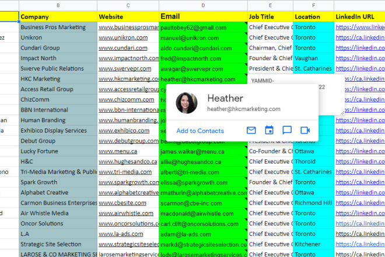Image resolution: width=385 pixels, height=257 pixels.
Task: Schedule event with Heather via calendar icon
Action: coord(269,130)
